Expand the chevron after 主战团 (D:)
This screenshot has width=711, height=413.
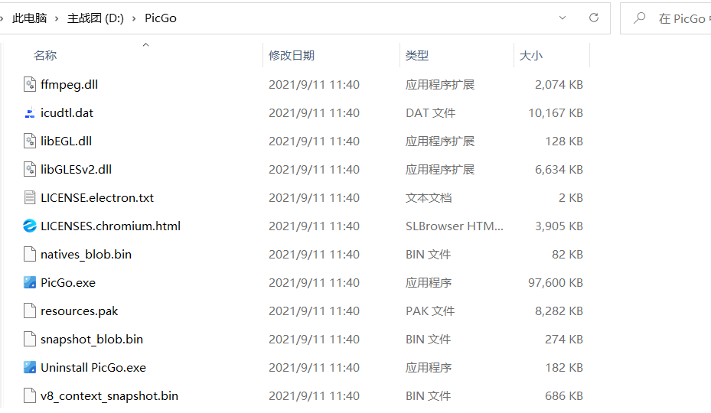coord(134,18)
